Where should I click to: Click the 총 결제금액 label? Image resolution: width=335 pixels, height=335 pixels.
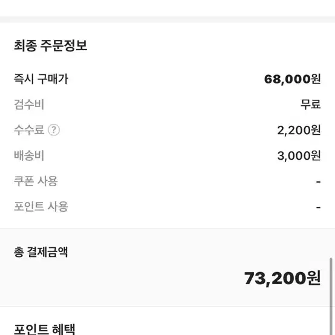41,252
